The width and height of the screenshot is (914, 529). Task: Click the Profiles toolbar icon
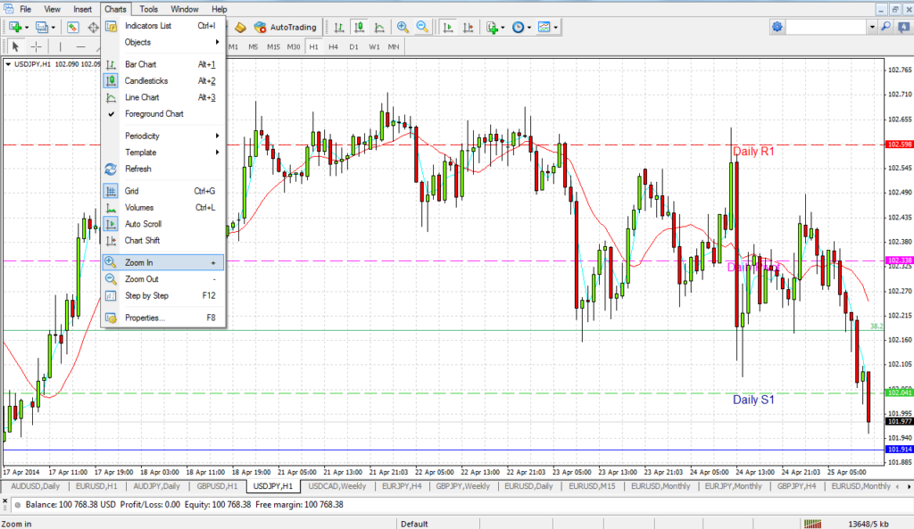click(41, 27)
